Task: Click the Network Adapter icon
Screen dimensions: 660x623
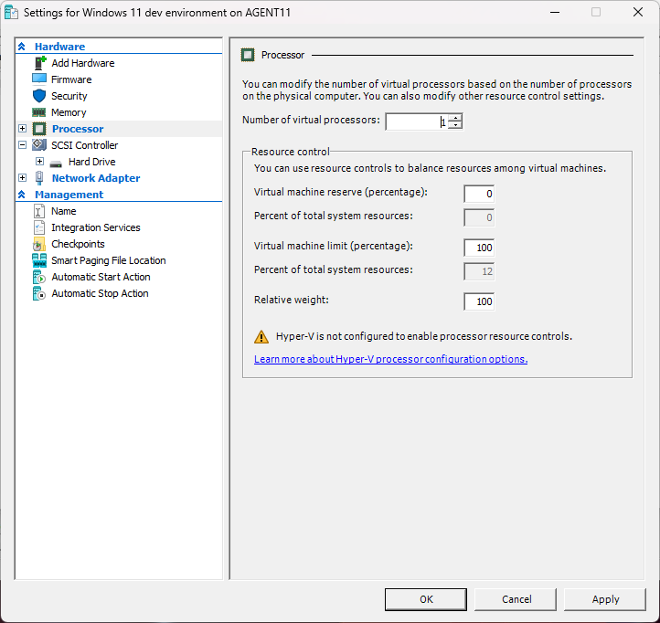Action: pos(39,178)
